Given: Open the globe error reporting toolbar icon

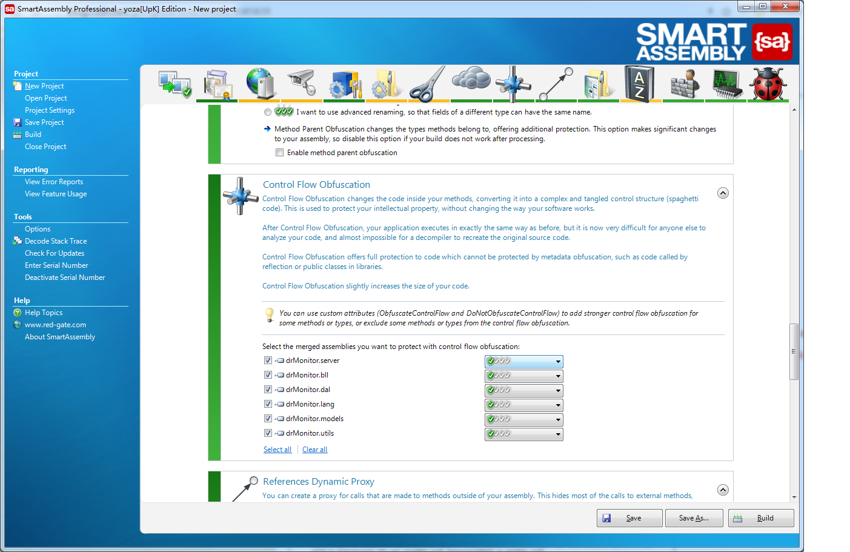Looking at the screenshot, I should [x=260, y=83].
